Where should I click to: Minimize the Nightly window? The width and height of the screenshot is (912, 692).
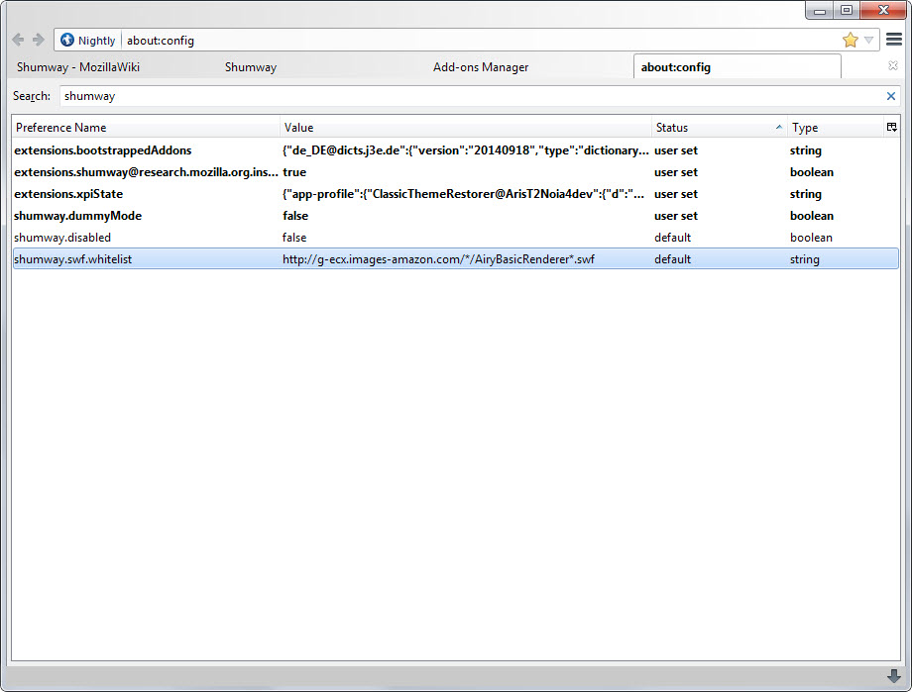pyautogui.click(x=820, y=10)
